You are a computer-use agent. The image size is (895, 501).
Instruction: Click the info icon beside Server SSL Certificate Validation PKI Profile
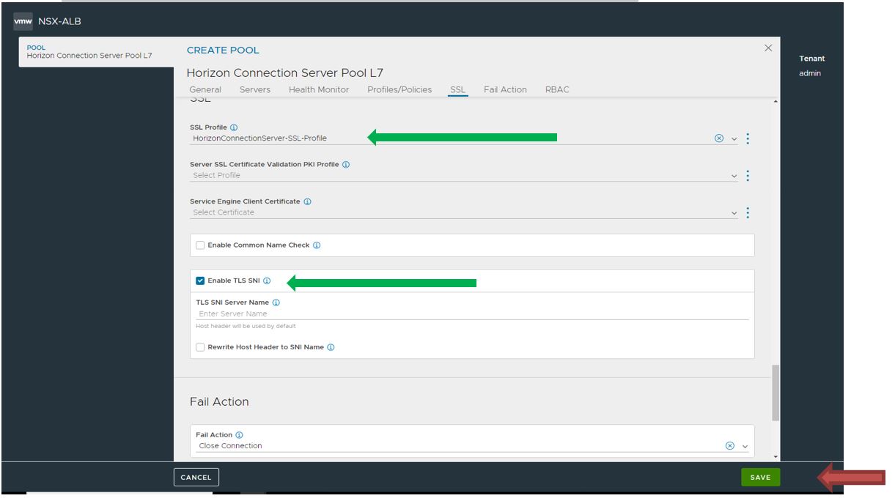tap(346, 165)
